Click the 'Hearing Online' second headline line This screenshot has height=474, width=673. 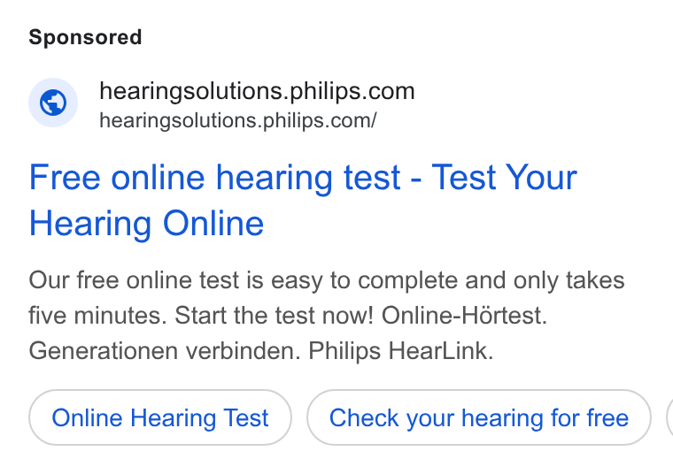[x=146, y=224]
